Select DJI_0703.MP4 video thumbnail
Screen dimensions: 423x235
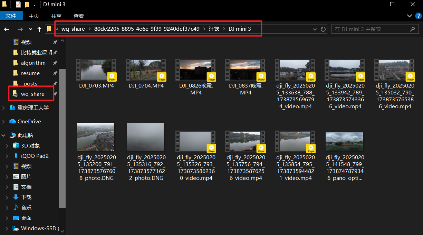click(96, 70)
